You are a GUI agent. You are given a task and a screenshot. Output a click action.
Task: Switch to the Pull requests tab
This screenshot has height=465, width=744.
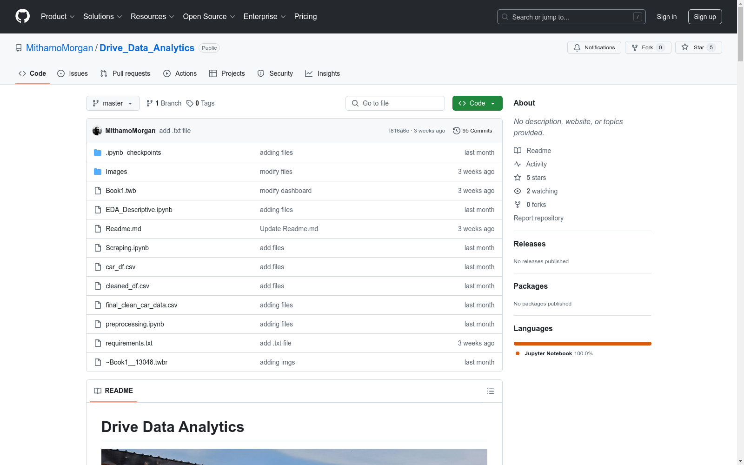pos(125,73)
